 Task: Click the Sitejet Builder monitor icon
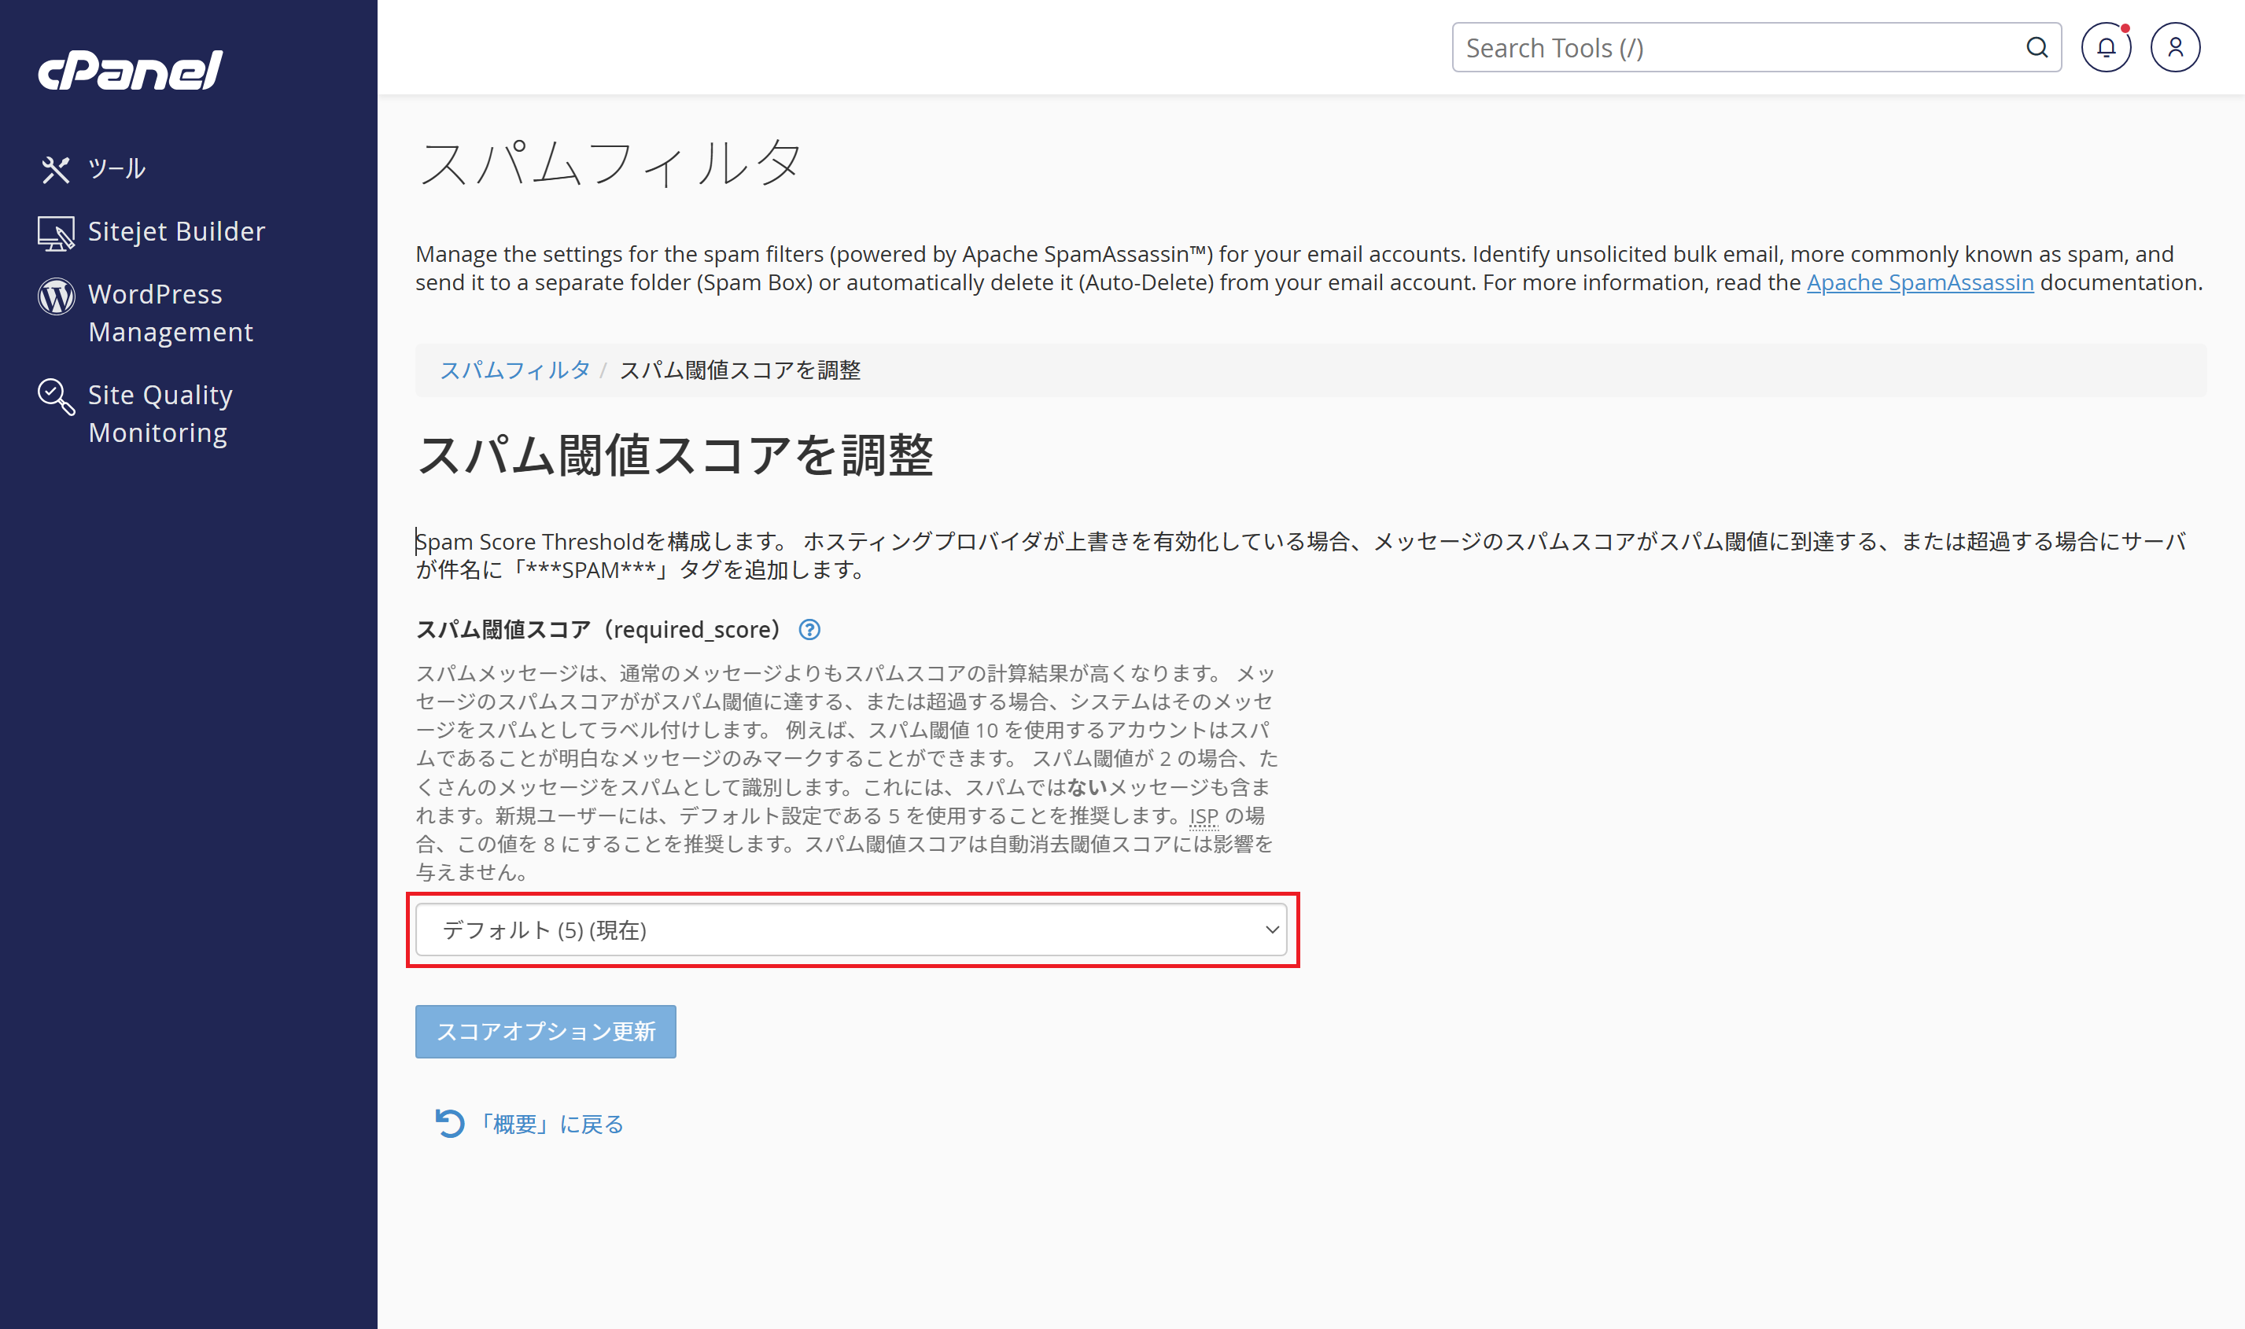pos(56,233)
